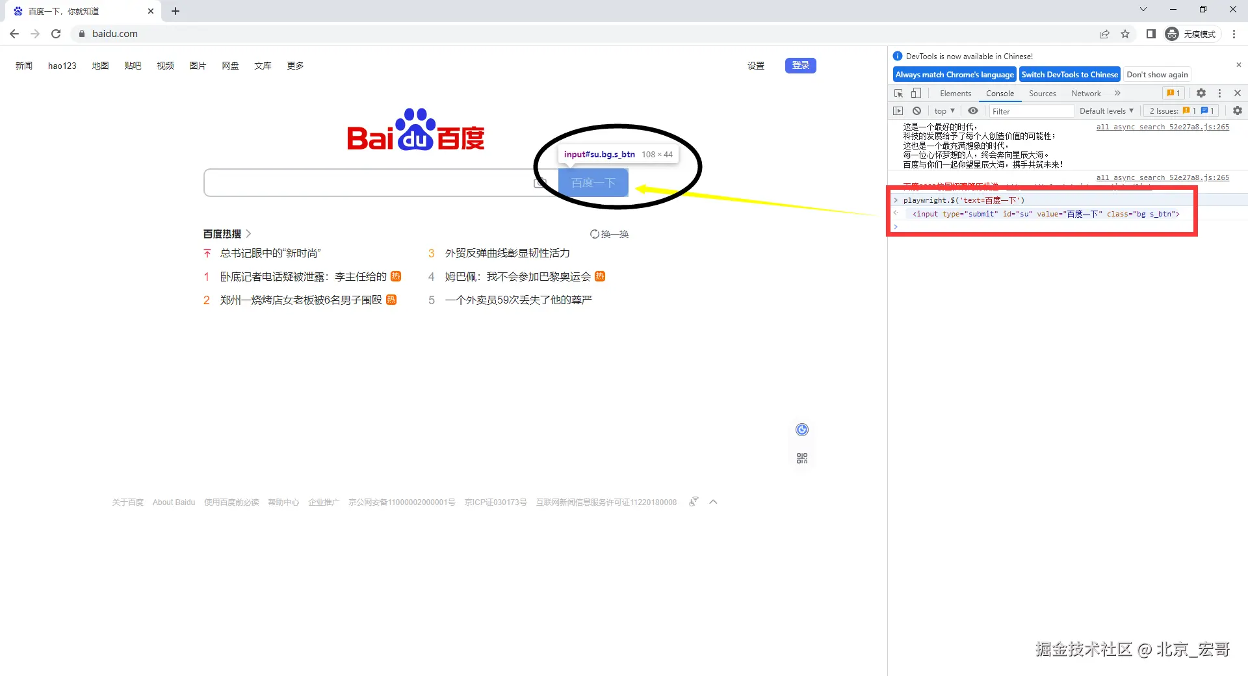Switch to the Sources tab
The height and width of the screenshot is (676, 1248).
point(1043,94)
